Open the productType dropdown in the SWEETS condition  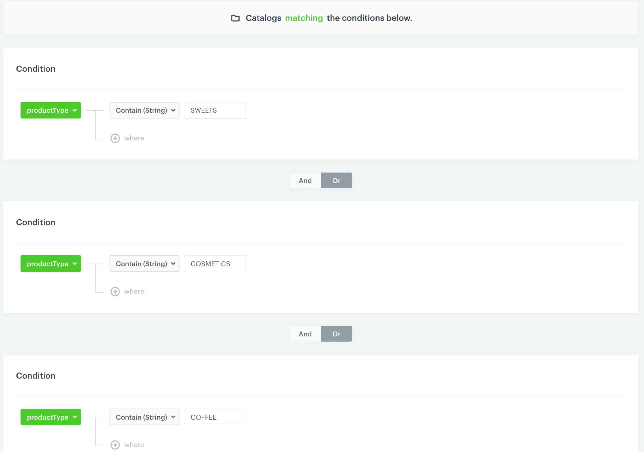[x=51, y=110]
